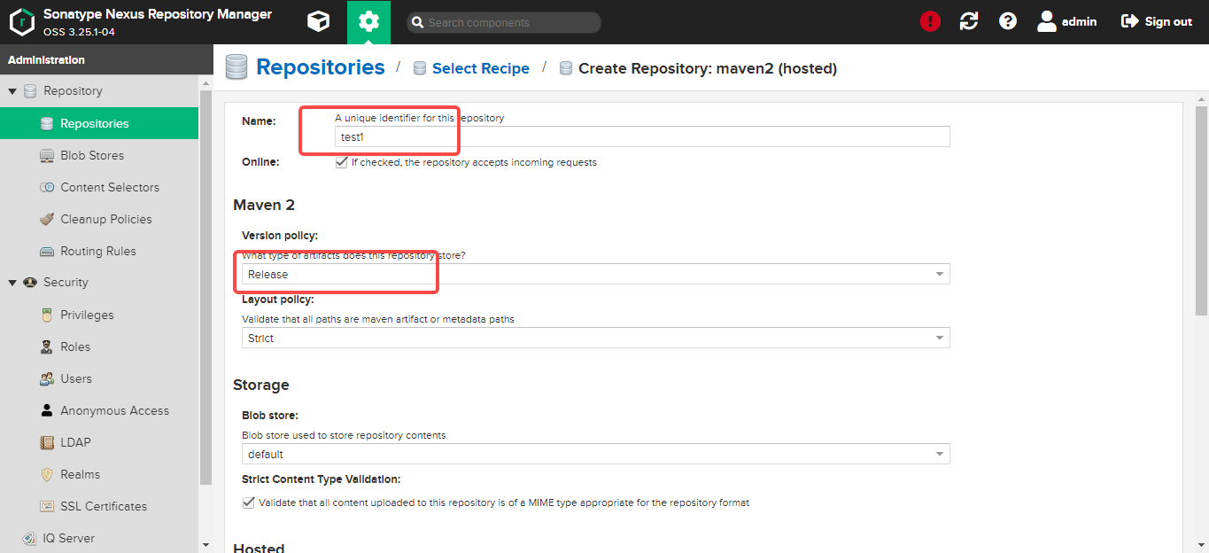
Task: Open Repositories in the sidebar
Action: point(99,123)
